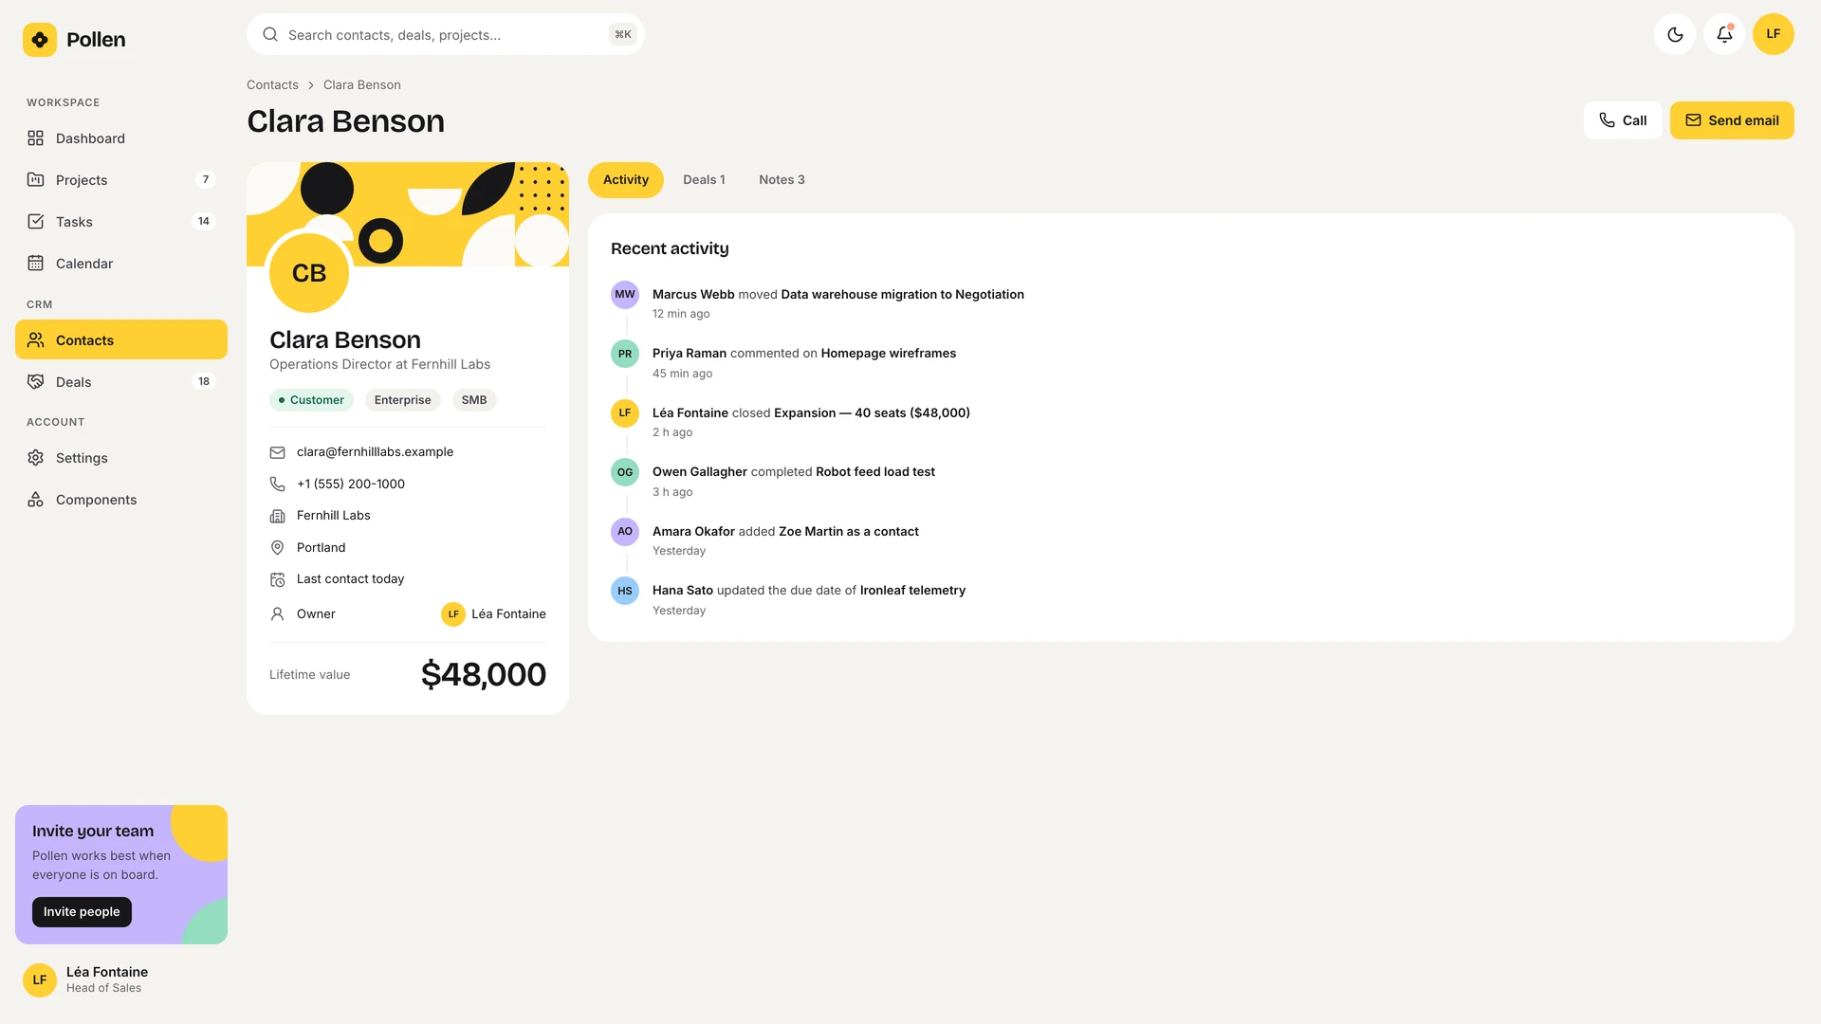
Task: Click the CB contact avatar
Action: (x=309, y=273)
